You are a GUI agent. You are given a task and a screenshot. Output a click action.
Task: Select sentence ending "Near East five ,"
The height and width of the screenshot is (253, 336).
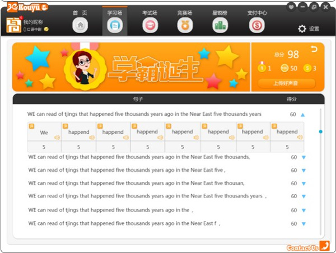127,170
